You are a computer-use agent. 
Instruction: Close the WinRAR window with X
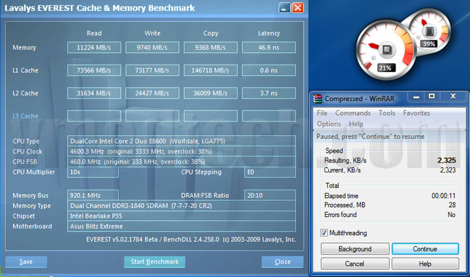click(x=453, y=97)
